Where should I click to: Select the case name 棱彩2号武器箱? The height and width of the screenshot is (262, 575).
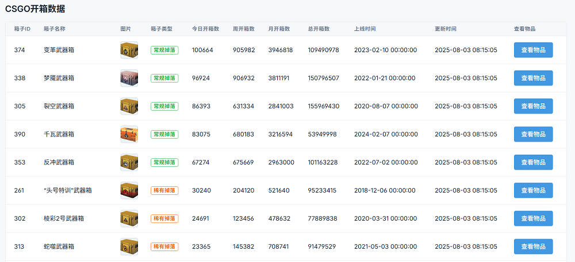point(64,218)
